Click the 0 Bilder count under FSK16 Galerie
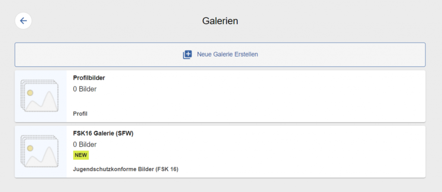Viewport: 442px width, 192px height. pos(85,144)
